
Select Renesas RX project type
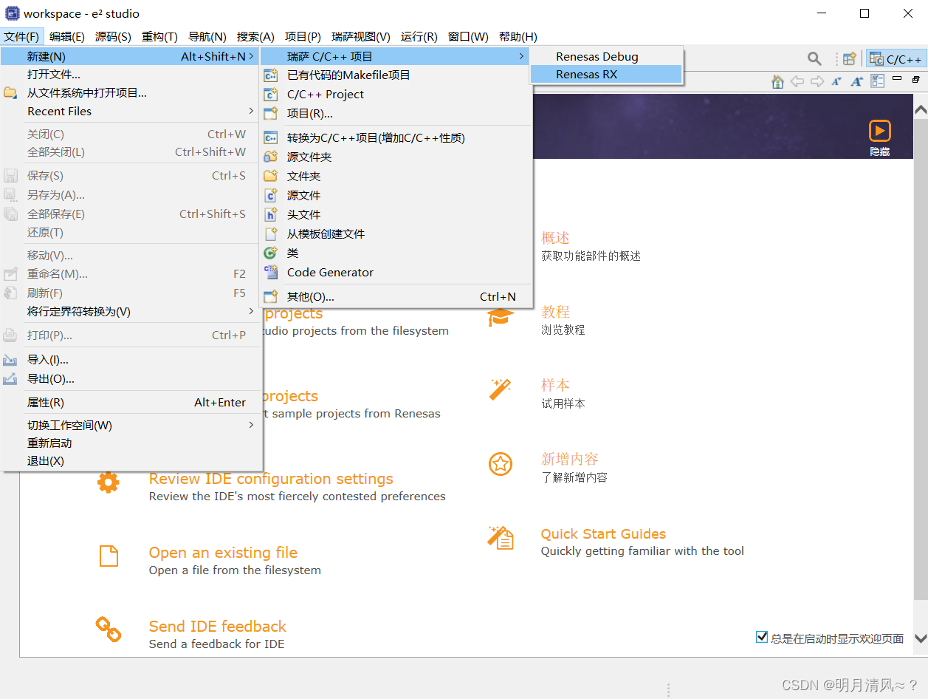[x=606, y=74]
